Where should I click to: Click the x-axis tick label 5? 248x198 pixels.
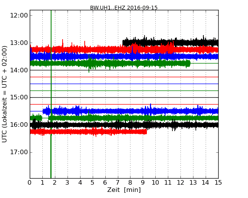point(93,182)
